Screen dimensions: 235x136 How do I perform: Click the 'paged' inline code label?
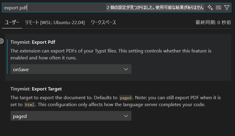[125, 98]
